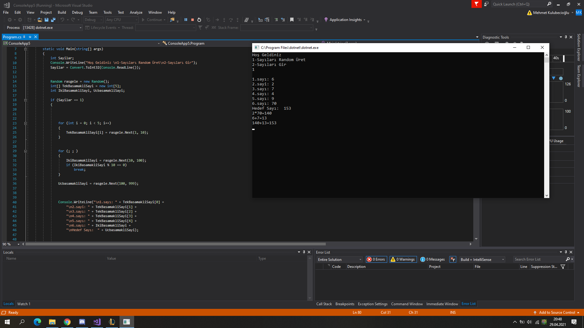Open the Call Stack panel
Screen dimensions: 584x328
tap(324, 304)
